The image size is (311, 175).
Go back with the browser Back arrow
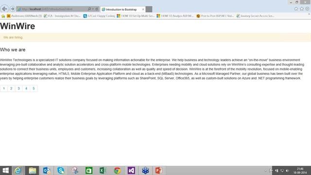[4, 9]
